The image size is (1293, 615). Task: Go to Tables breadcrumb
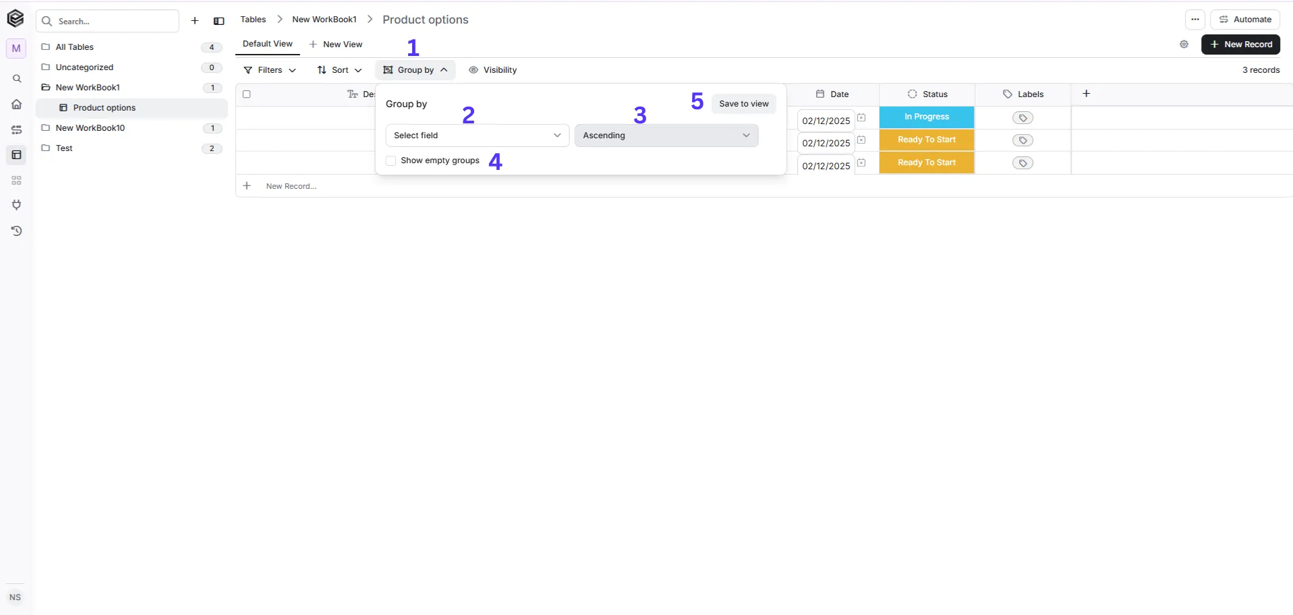point(253,20)
